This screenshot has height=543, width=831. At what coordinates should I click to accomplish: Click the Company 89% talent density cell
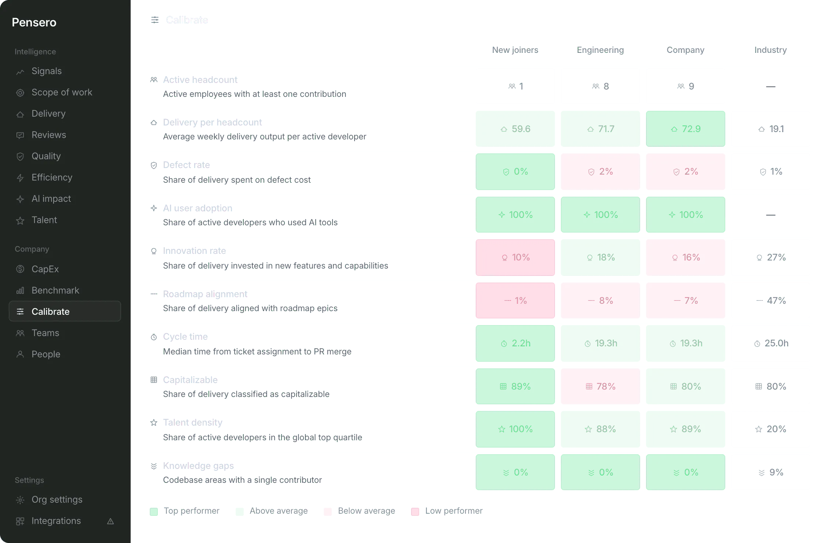point(685,429)
